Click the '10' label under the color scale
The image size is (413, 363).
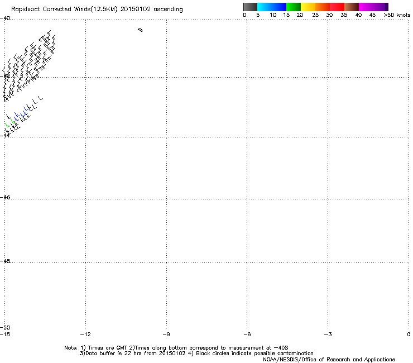pyautogui.click(x=273, y=15)
